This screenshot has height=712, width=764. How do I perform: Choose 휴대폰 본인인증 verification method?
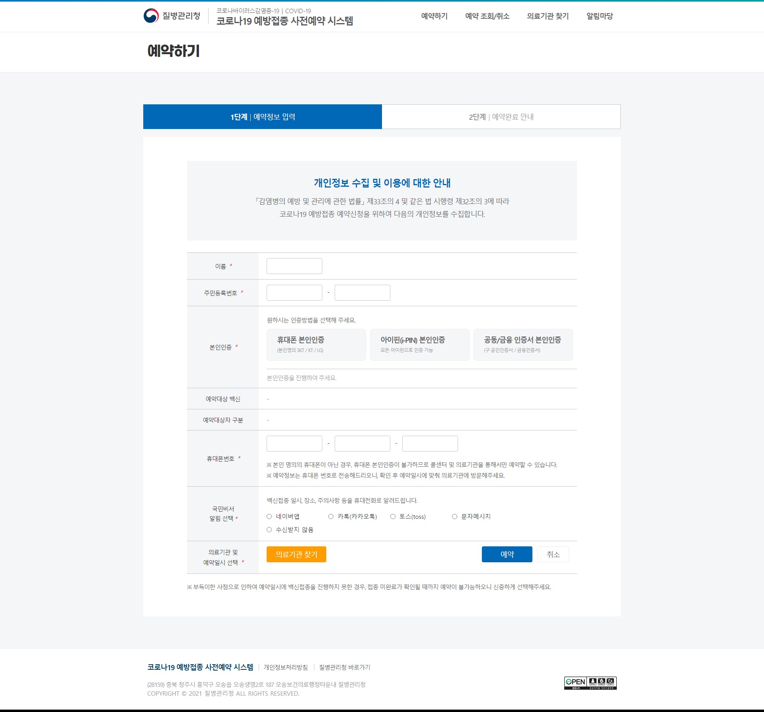(x=316, y=344)
